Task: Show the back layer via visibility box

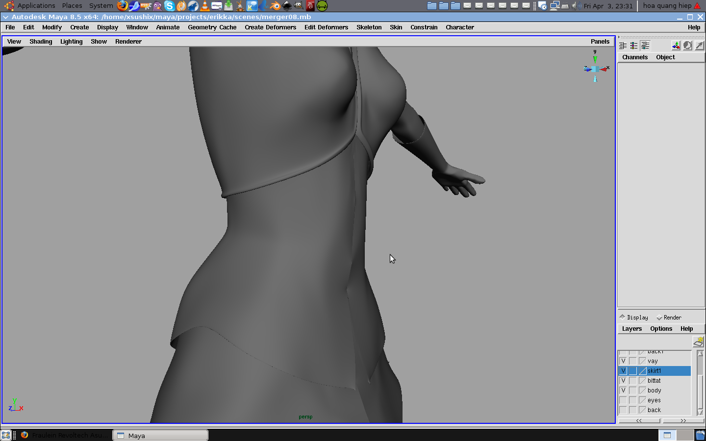Action: 623,410
